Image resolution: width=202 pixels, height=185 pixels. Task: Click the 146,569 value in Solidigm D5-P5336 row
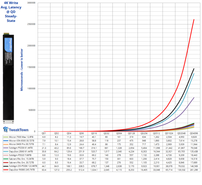coord(194,166)
